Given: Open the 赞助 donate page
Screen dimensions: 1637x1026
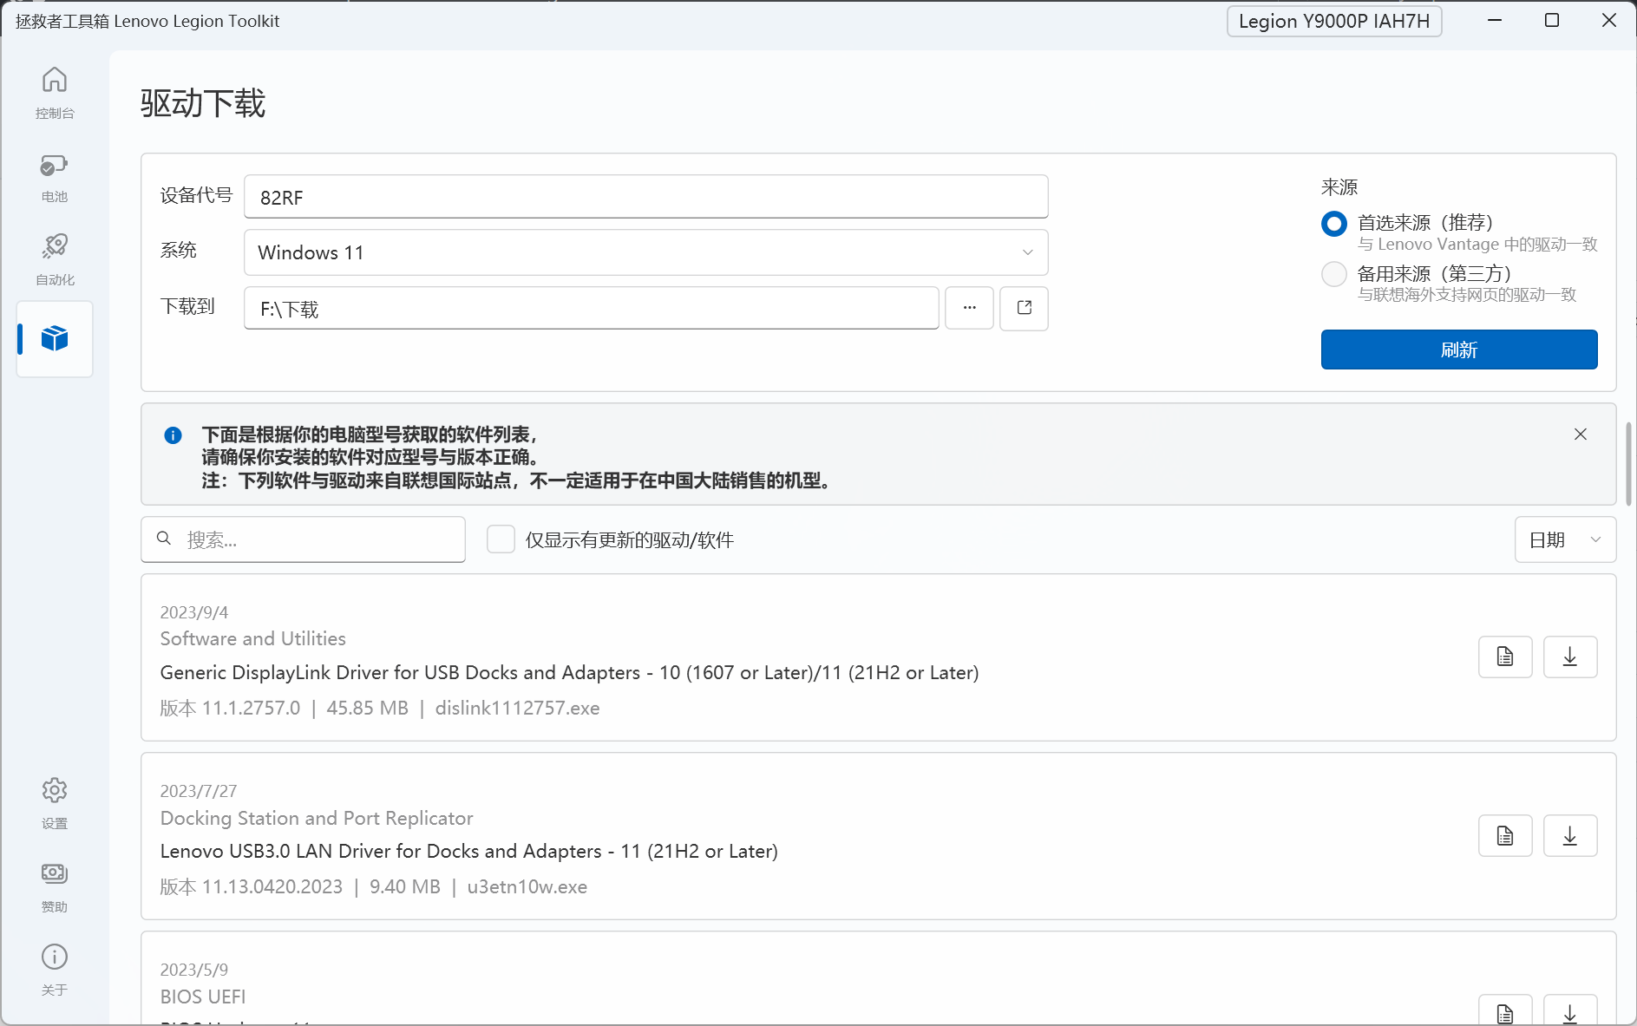Looking at the screenshot, I should click(55, 887).
